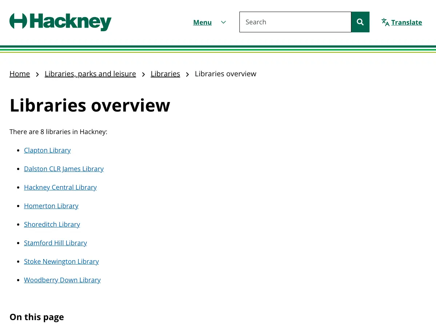The height and width of the screenshot is (327, 436).
Task: Click the 'On this page' heading
Action: pos(37,317)
